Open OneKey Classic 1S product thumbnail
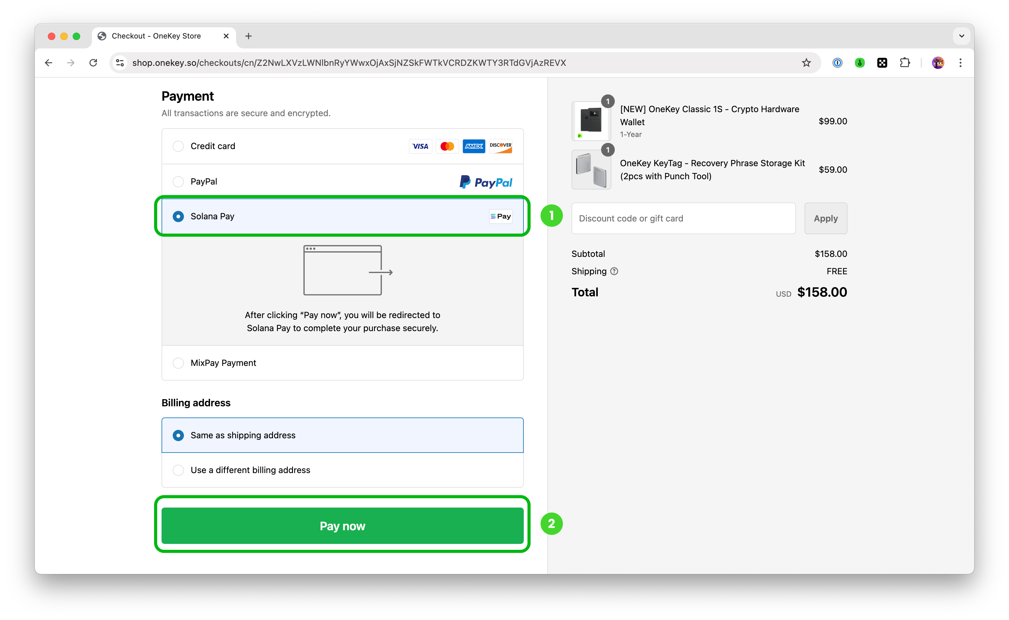 pos(591,121)
